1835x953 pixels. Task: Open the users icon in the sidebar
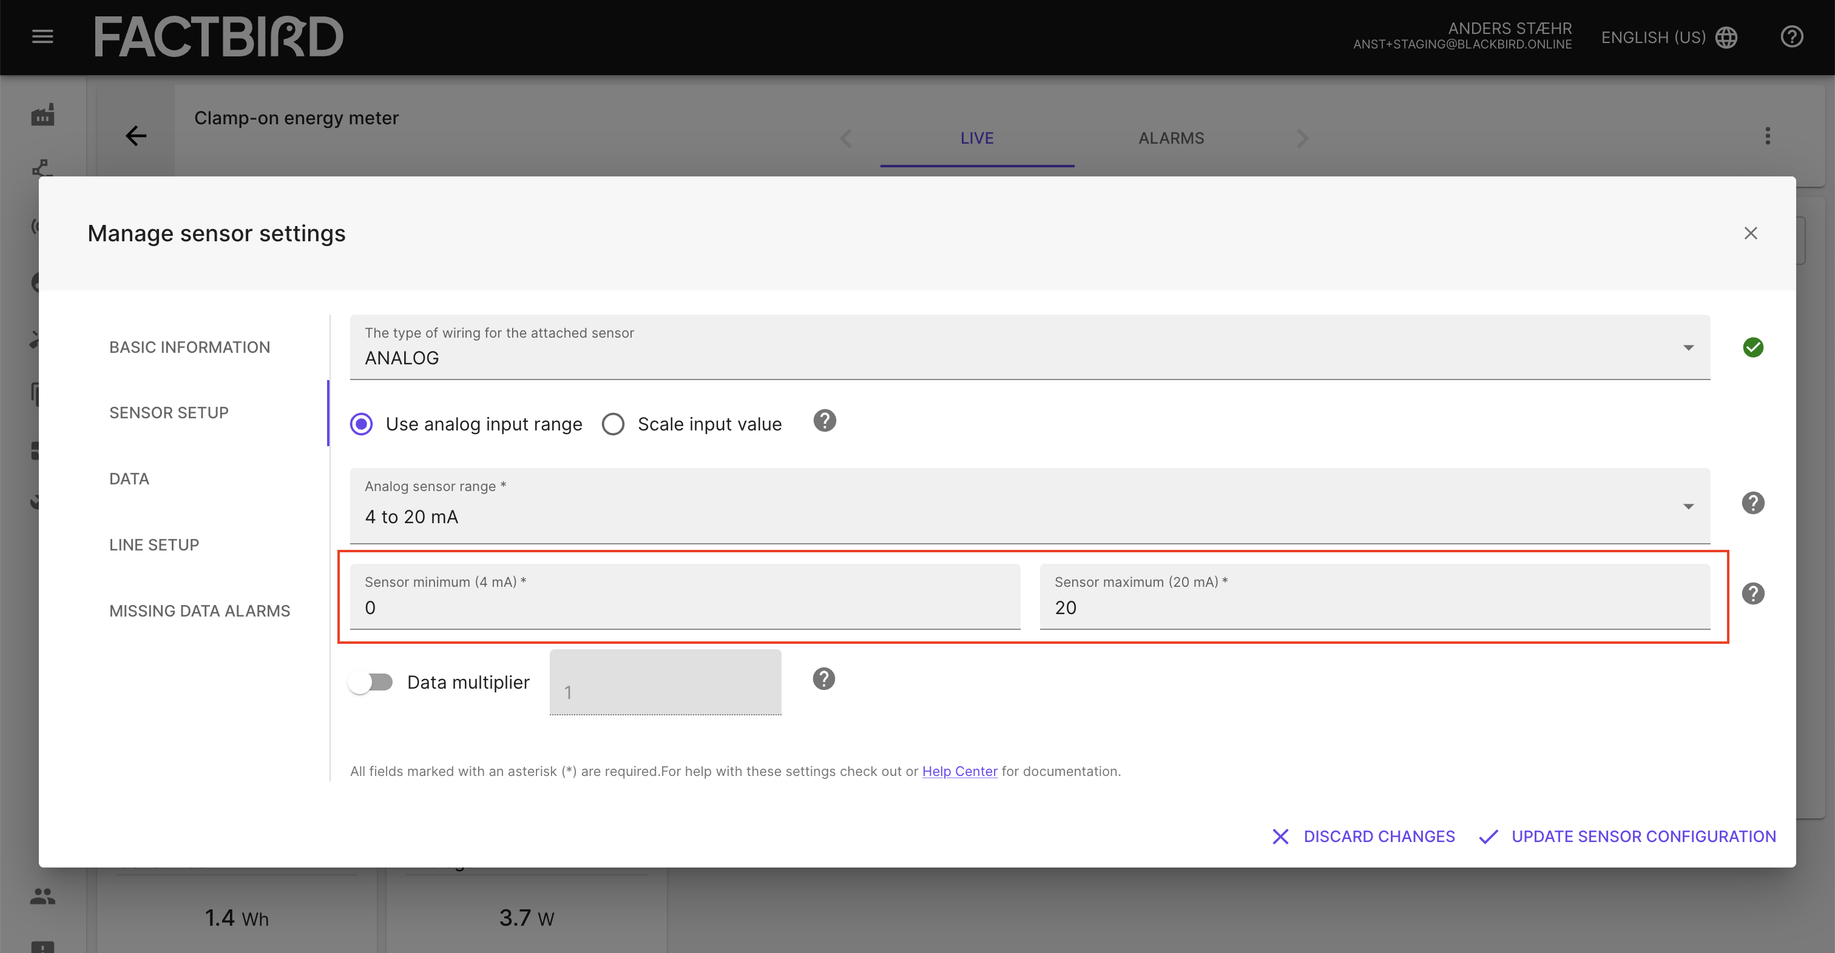tap(42, 896)
